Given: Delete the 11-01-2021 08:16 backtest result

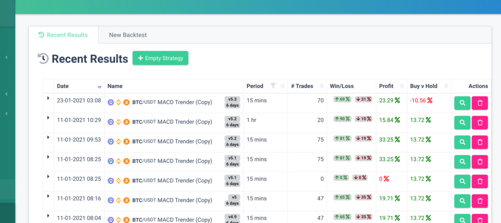Looking at the screenshot, I should click(479, 201).
